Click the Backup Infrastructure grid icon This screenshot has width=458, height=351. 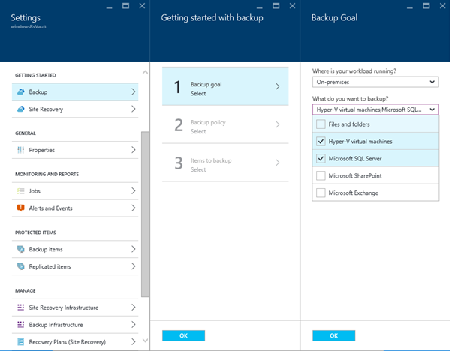[x=21, y=325]
